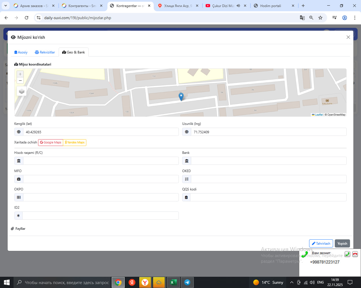Image resolution: width=361 pixels, height=288 pixels.
Task: Launch Excel from the taskbar
Action: coord(173,282)
